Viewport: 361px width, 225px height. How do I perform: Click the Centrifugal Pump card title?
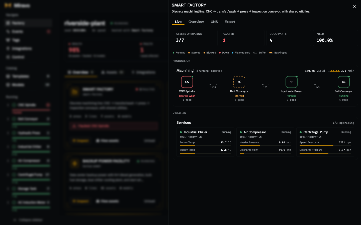316,132
